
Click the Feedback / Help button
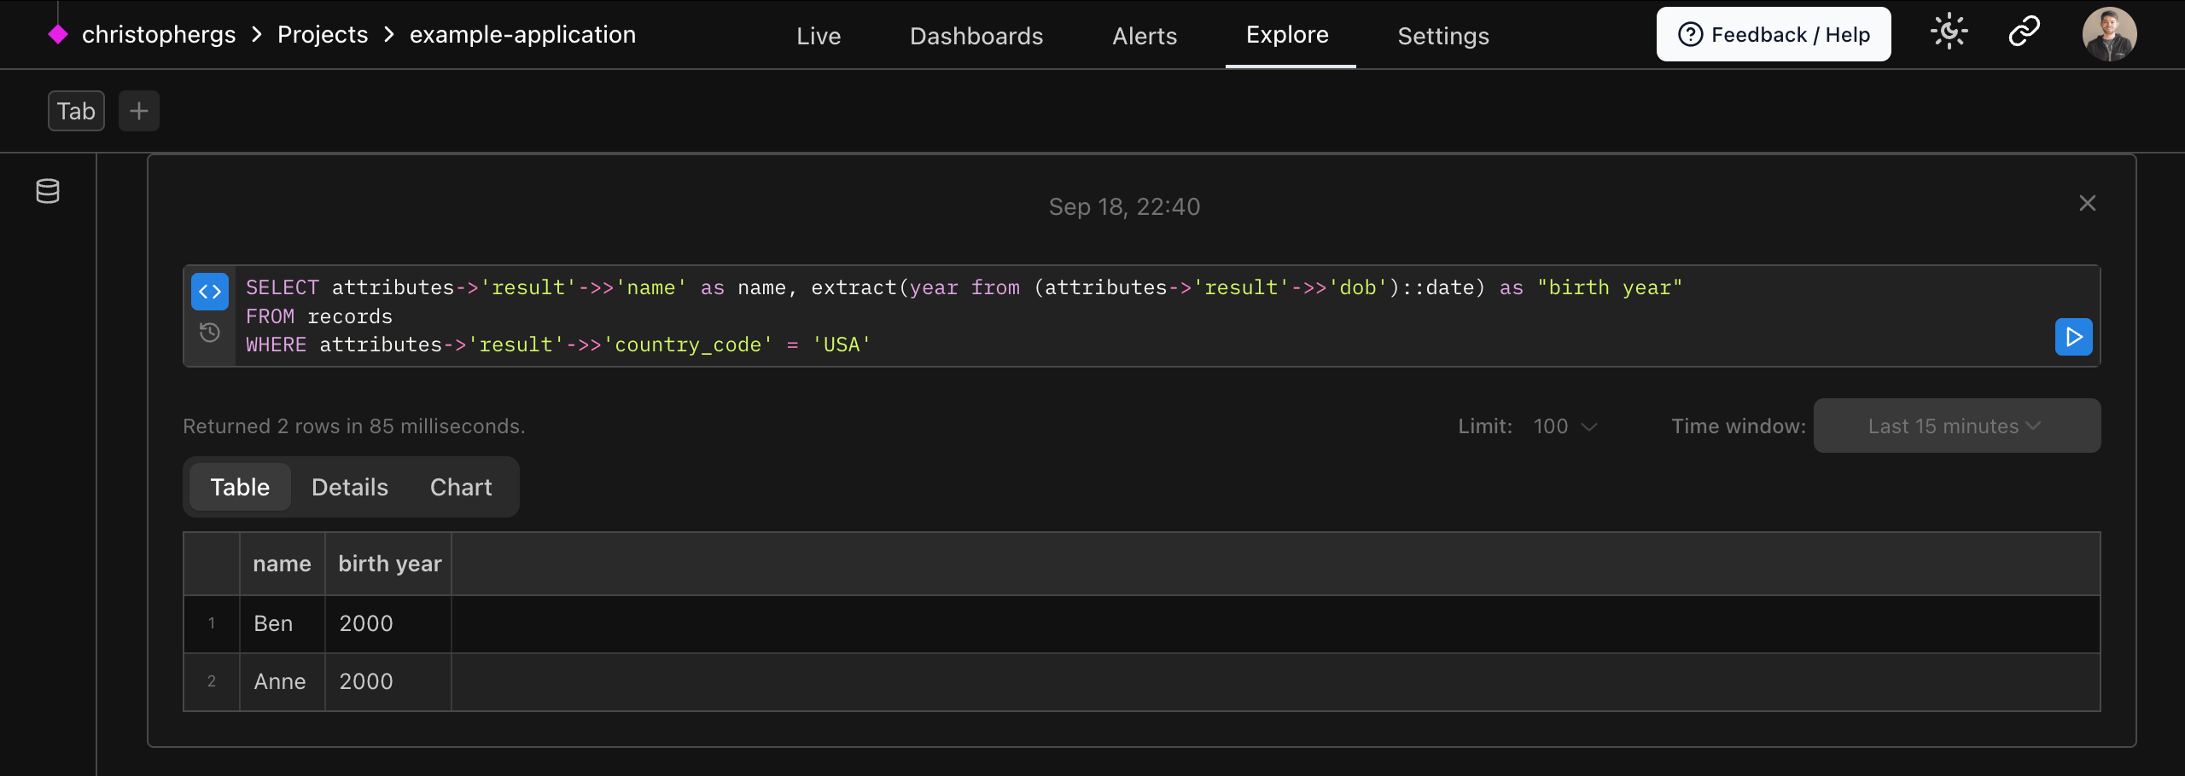pyautogui.click(x=1773, y=34)
